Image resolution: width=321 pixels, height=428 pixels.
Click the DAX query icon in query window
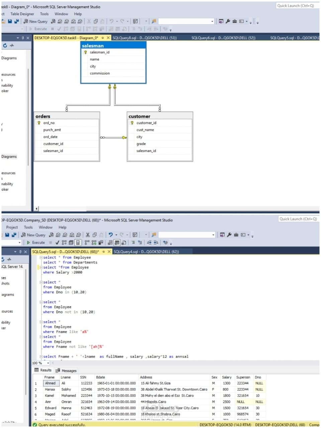78,235
